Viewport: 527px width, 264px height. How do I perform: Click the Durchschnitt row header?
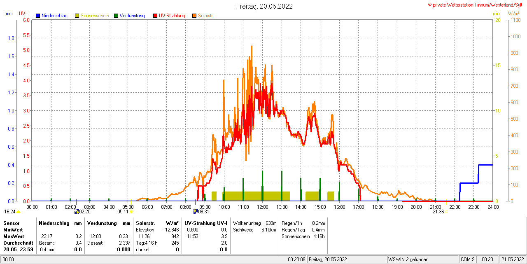tap(18, 243)
